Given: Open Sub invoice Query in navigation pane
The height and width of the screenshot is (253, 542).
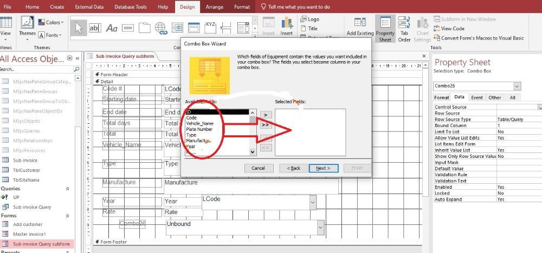Looking at the screenshot, I should pos(32,207).
